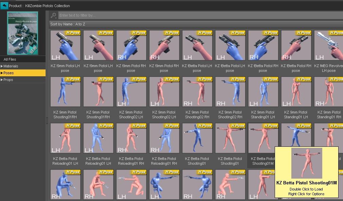Select the All Files category

click(x=23, y=59)
